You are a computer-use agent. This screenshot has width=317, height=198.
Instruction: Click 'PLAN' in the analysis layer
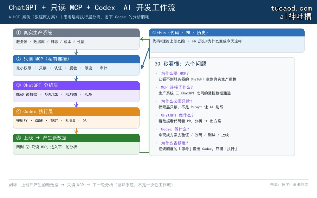click(88, 94)
